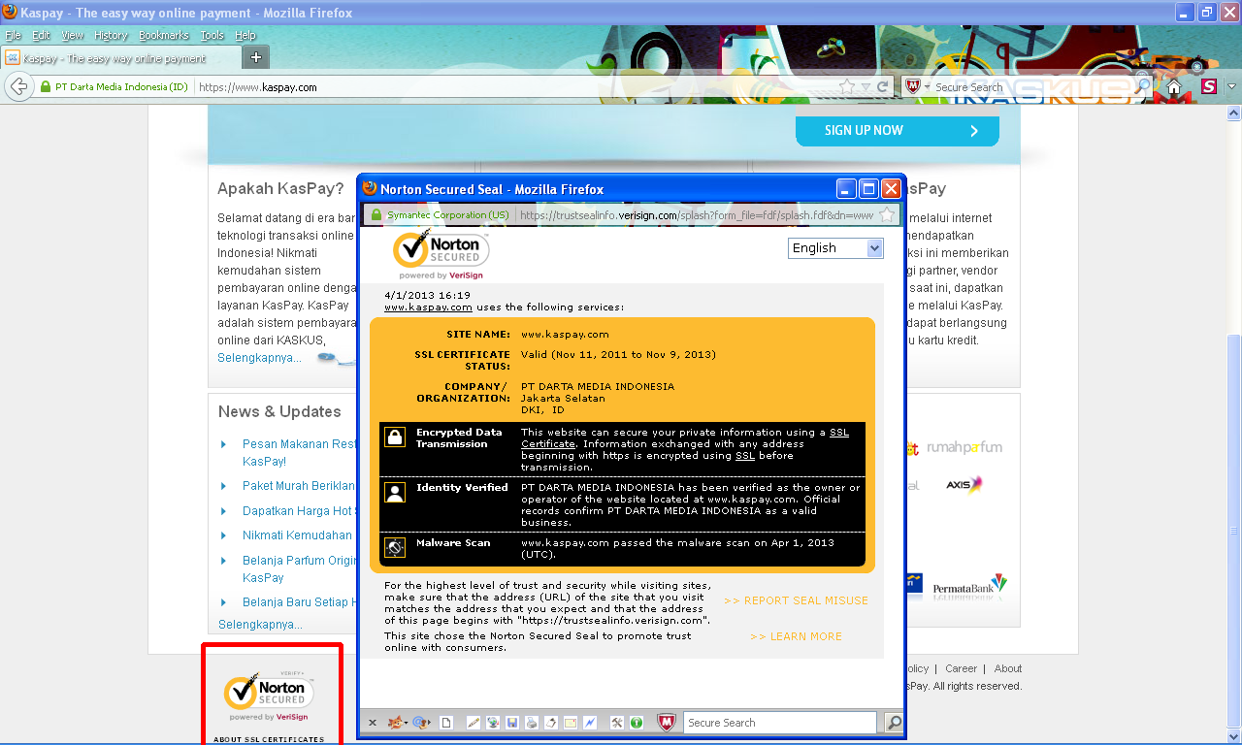Open the Career footer link
Viewport: 1242px width, 745px height.
(962, 668)
